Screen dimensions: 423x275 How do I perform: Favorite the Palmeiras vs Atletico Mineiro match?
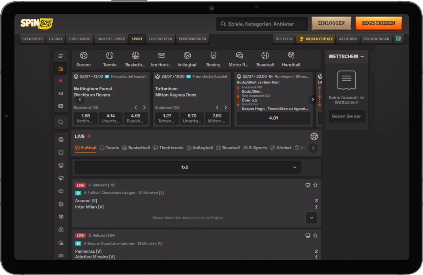(315, 236)
